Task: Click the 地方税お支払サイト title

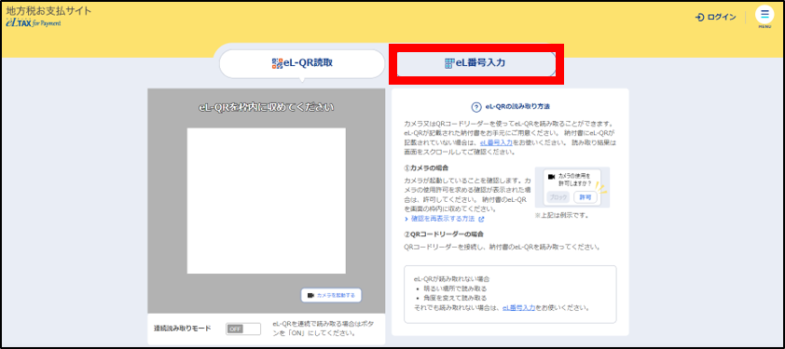Action: point(49,10)
